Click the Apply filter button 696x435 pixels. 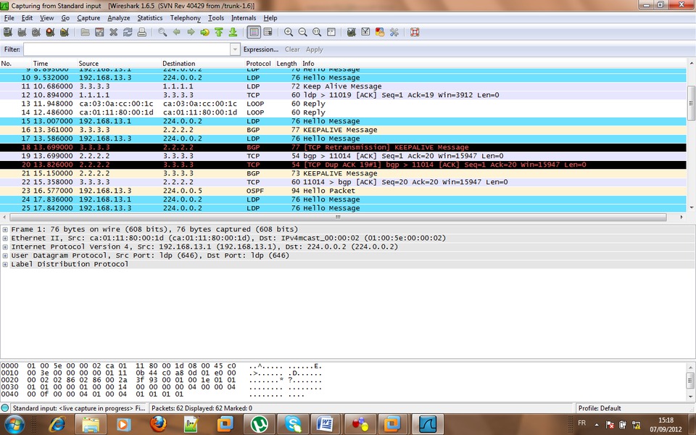[x=315, y=49]
